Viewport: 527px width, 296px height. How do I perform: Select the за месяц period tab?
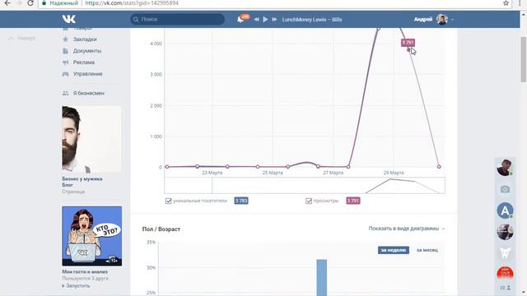tap(427, 250)
